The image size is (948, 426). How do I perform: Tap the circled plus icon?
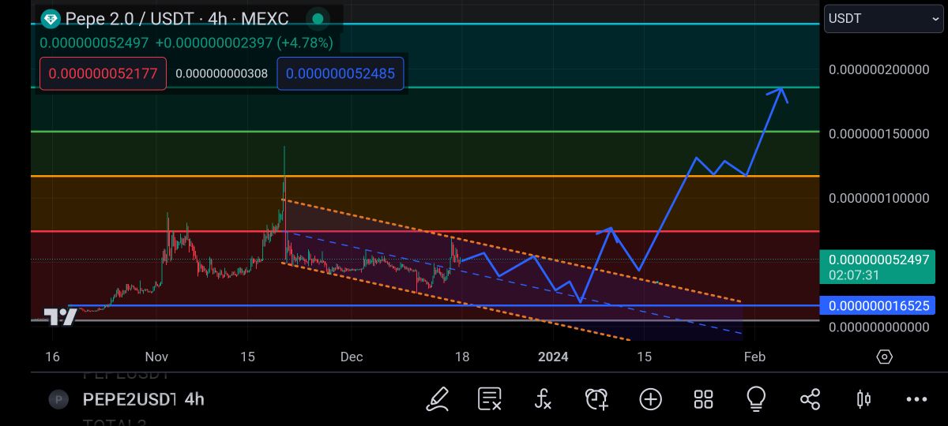click(x=650, y=399)
